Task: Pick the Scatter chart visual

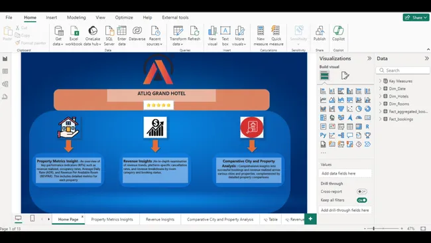Action: coord(349,109)
